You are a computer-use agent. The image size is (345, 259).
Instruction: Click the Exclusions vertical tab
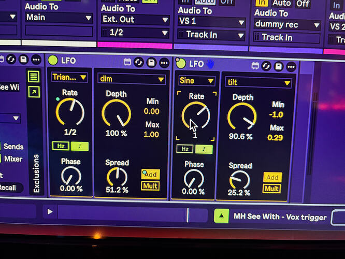(x=36, y=174)
